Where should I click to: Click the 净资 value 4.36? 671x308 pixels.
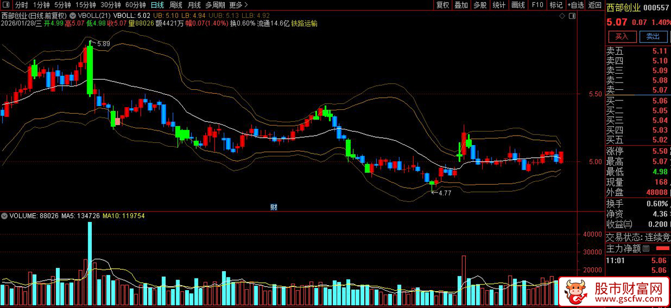660,214
